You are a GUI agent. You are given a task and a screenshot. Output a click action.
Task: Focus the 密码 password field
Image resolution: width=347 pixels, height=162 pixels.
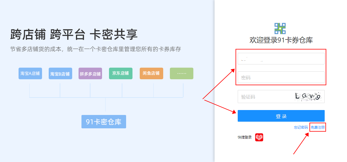pyautogui.click(x=281, y=77)
